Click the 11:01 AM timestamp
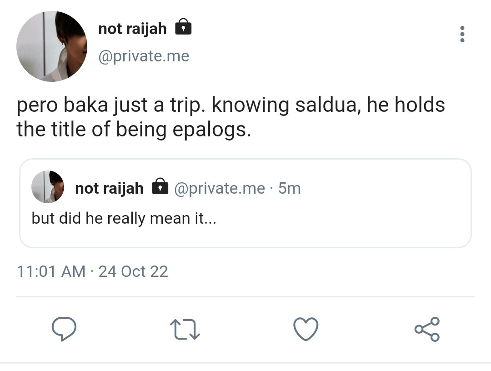This screenshot has width=491, height=371. pos(51,271)
